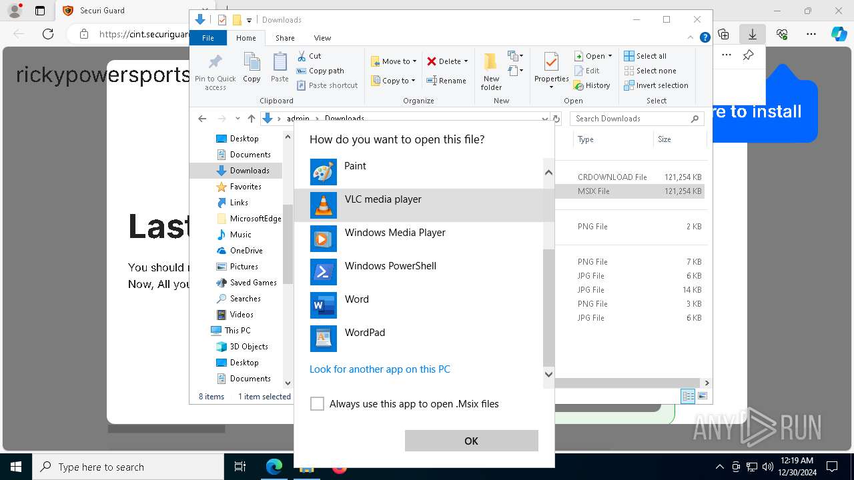Open Properties of selected file

point(551,72)
